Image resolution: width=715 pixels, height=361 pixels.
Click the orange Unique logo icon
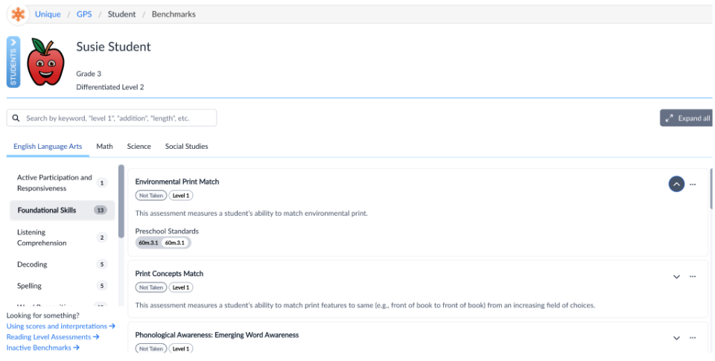tap(19, 14)
